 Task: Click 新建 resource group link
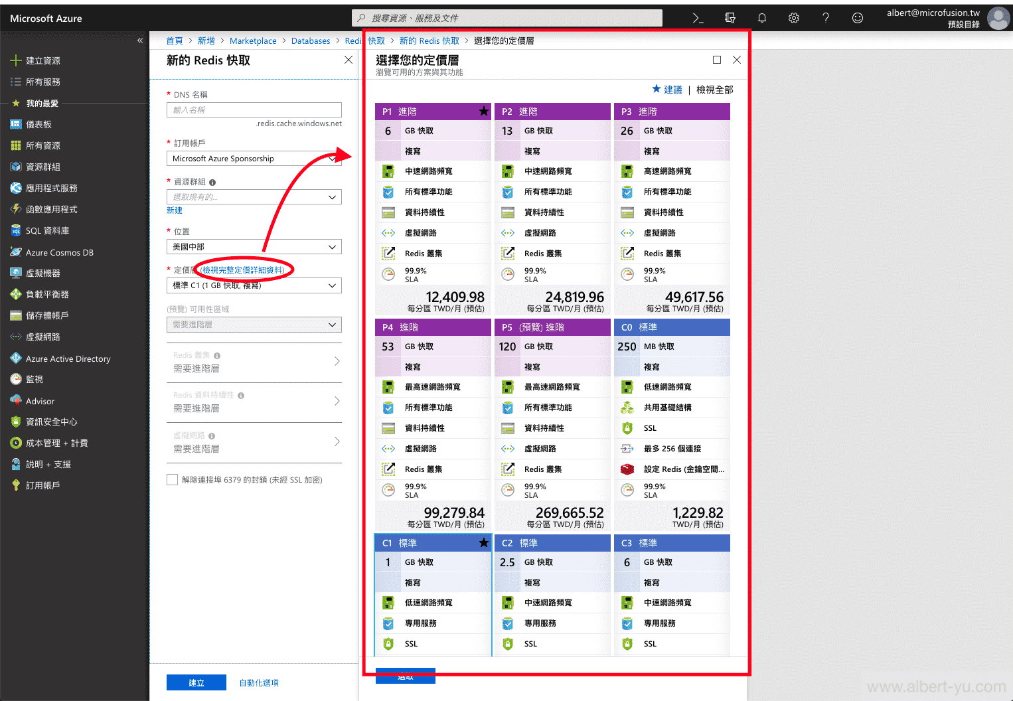[x=175, y=210]
